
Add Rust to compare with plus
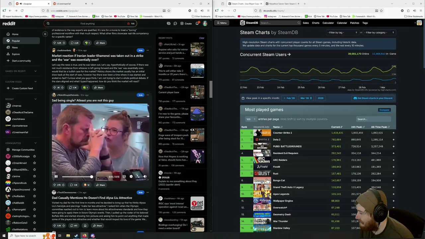393,174
